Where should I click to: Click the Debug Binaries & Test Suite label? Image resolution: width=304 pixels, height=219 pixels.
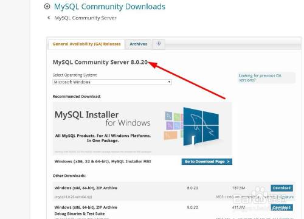click(80, 214)
